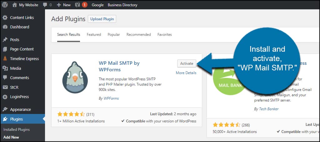
Task: Go to Installed Plugins submenu
Action: click(x=17, y=130)
